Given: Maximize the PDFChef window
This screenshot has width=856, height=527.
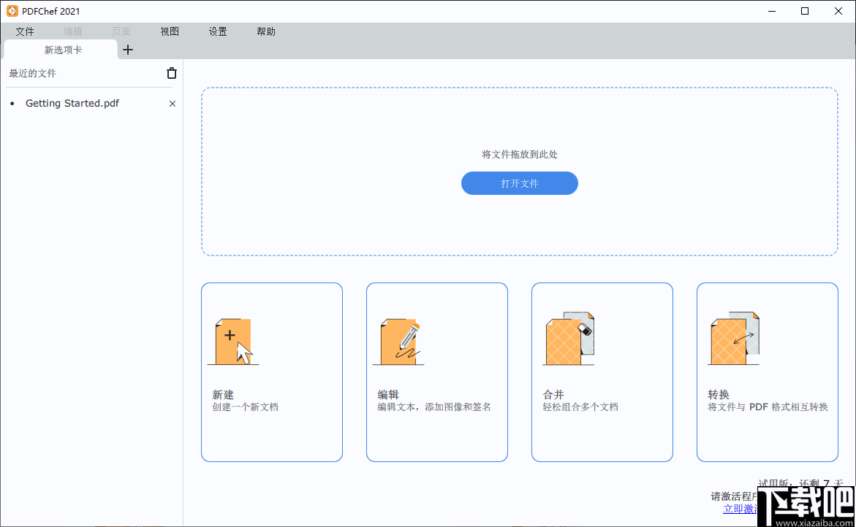Looking at the screenshot, I should 805,11.
